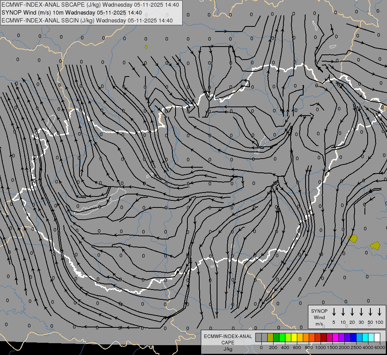The height and width of the screenshot is (355, 387).
Task: Click the 100 label in wind legend
Action: 379,322
